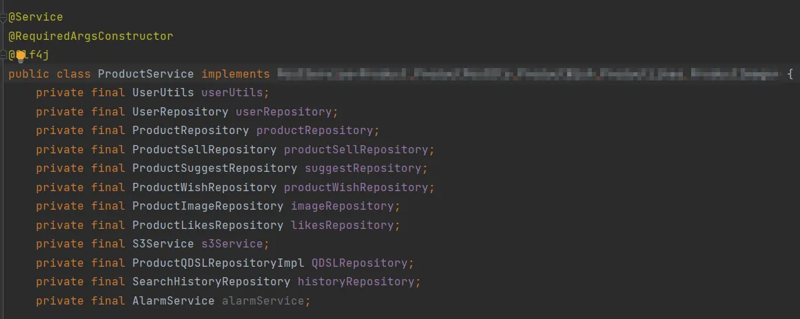Click the @RequiredArgsConstructor annotation

pyautogui.click(x=90, y=36)
